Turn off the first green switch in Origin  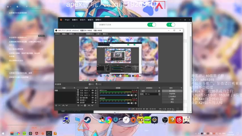tap(152, 25)
